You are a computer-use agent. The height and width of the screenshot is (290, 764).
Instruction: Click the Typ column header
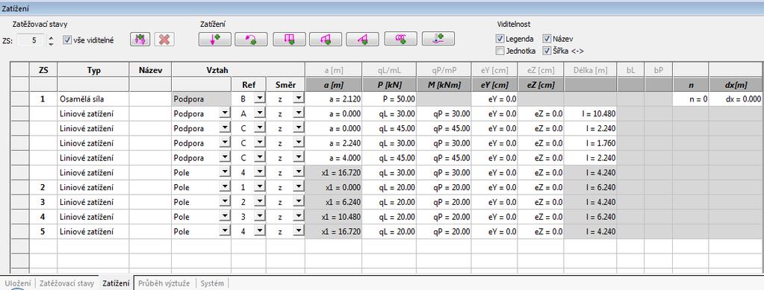[93, 69]
